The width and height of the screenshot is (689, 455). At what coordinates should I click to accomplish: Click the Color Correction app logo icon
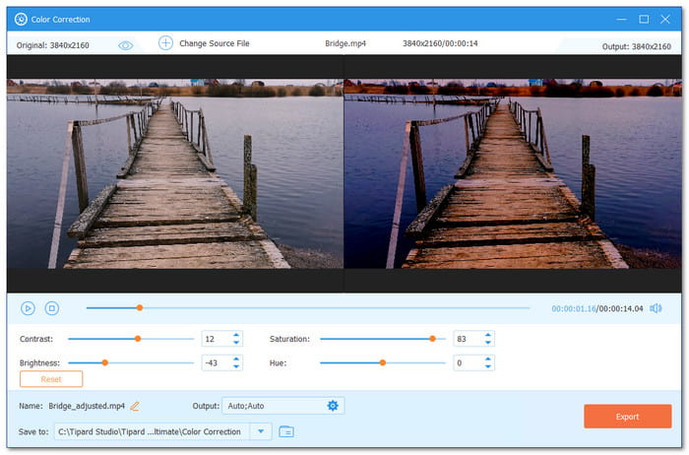pyautogui.click(x=21, y=19)
